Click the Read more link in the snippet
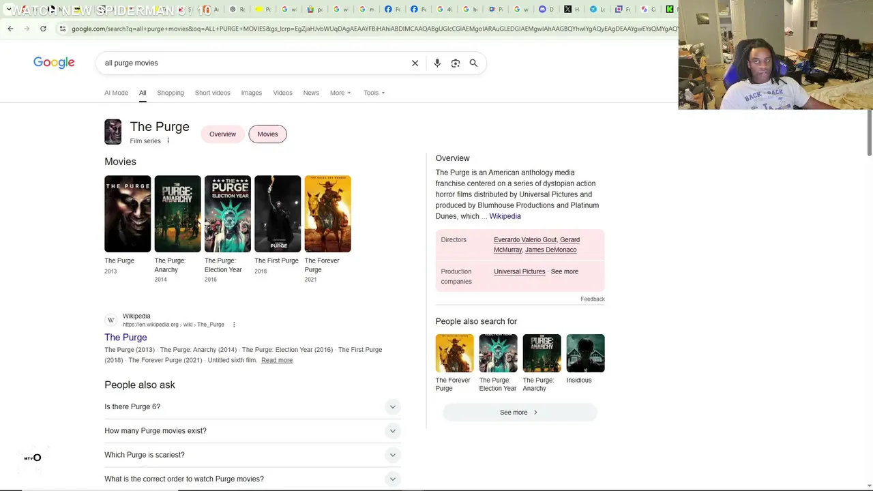The image size is (873, 491). [x=277, y=360]
